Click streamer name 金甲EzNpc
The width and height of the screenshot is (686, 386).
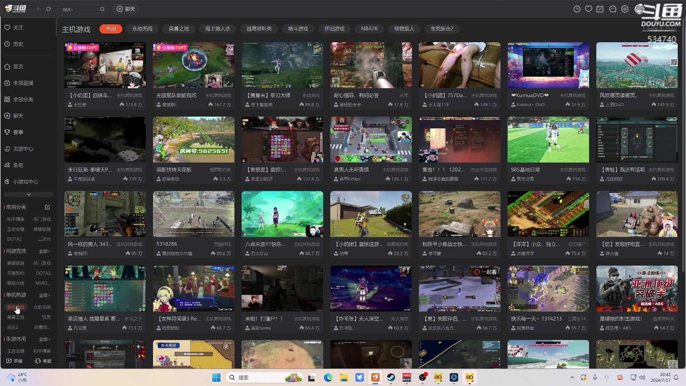point(350,179)
